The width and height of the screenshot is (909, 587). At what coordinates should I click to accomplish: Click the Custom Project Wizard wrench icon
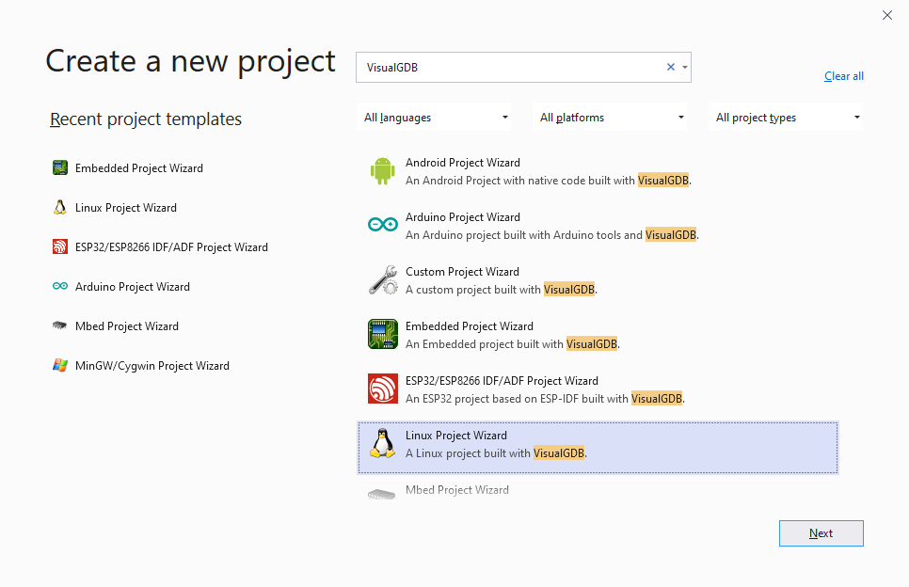382,280
